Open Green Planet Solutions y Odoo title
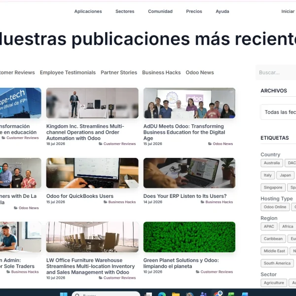The width and height of the screenshot is (296, 296). point(181,263)
